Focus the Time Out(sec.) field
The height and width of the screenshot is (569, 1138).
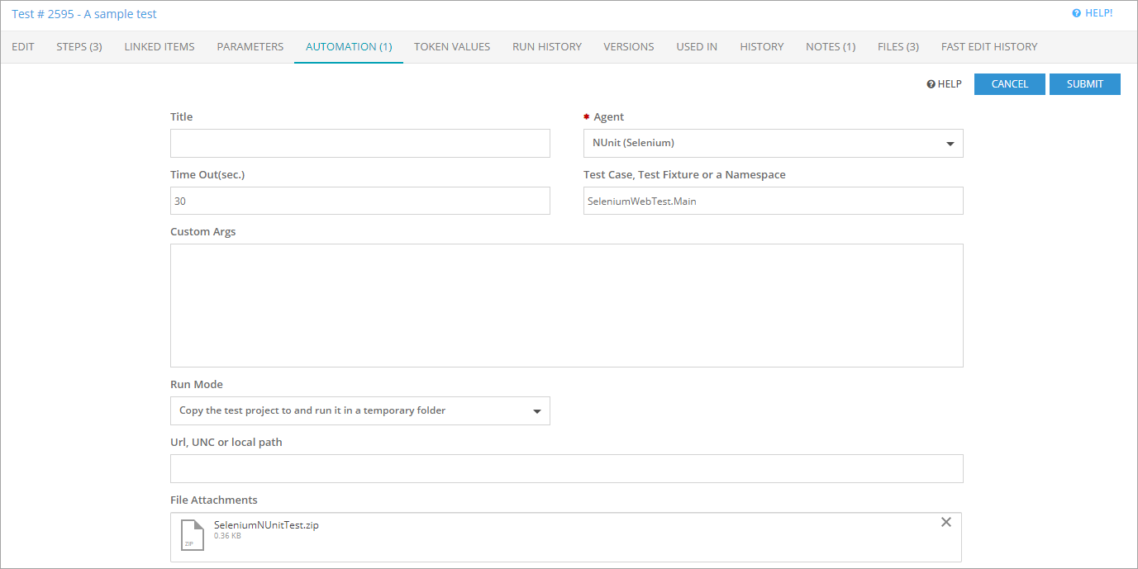359,201
